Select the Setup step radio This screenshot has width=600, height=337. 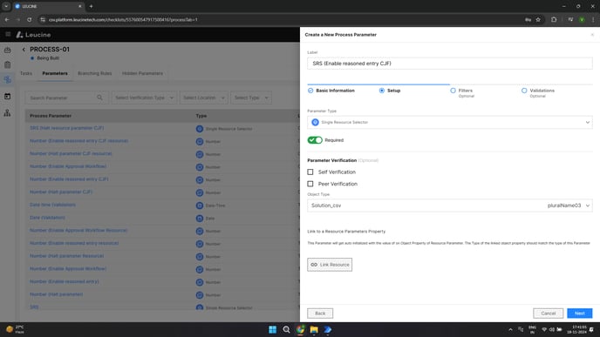pyautogui.click(x=381, y=91)
